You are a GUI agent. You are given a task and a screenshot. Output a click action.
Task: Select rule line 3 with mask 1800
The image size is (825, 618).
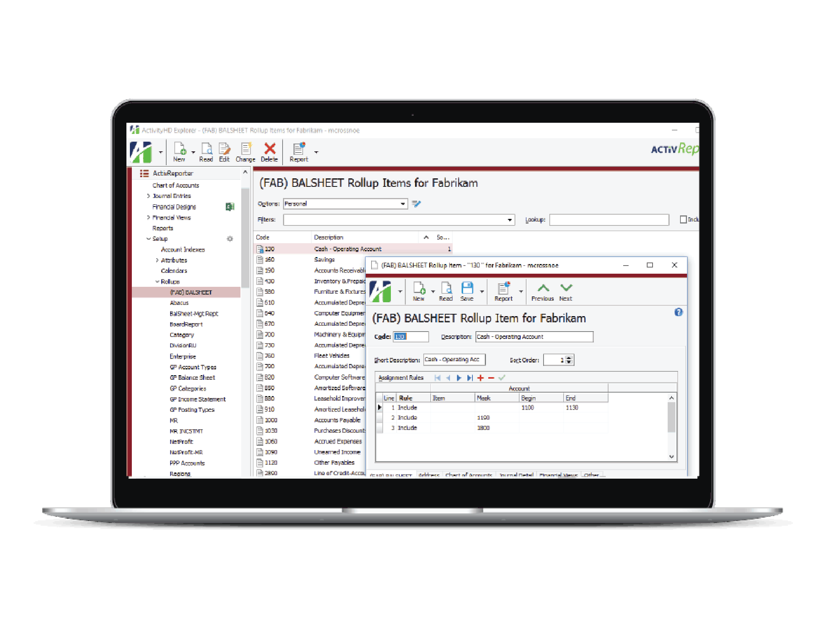492,428
